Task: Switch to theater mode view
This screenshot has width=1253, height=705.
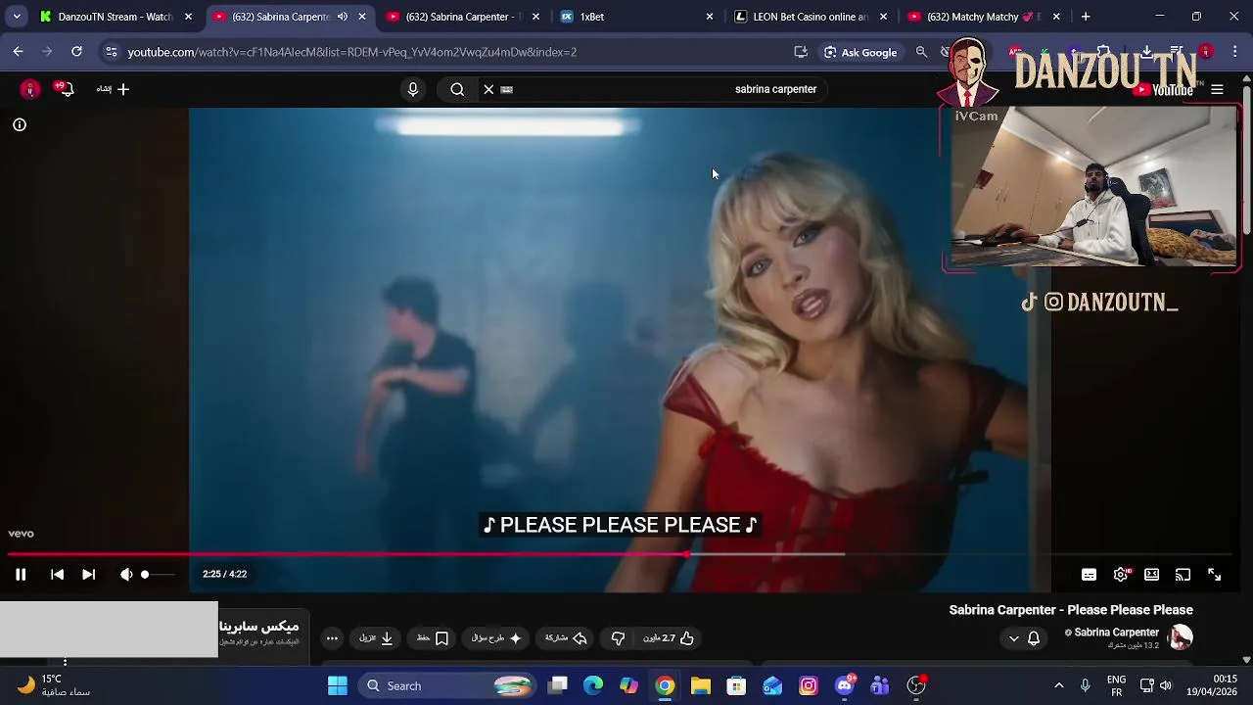Action: point(1152,575)
